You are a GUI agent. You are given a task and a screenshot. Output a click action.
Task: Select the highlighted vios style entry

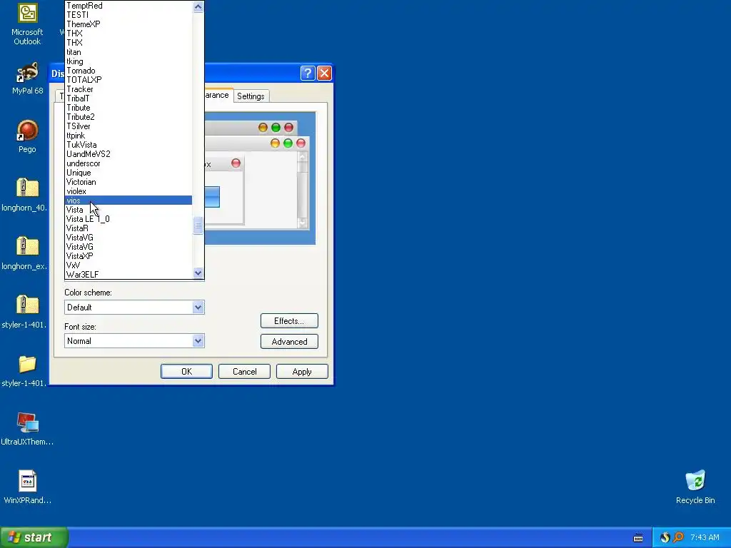point(128,201)
